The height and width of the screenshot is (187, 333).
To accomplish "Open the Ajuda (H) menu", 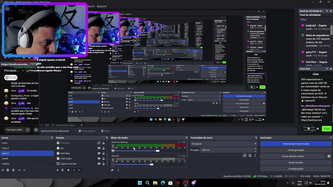I will 101,6.
